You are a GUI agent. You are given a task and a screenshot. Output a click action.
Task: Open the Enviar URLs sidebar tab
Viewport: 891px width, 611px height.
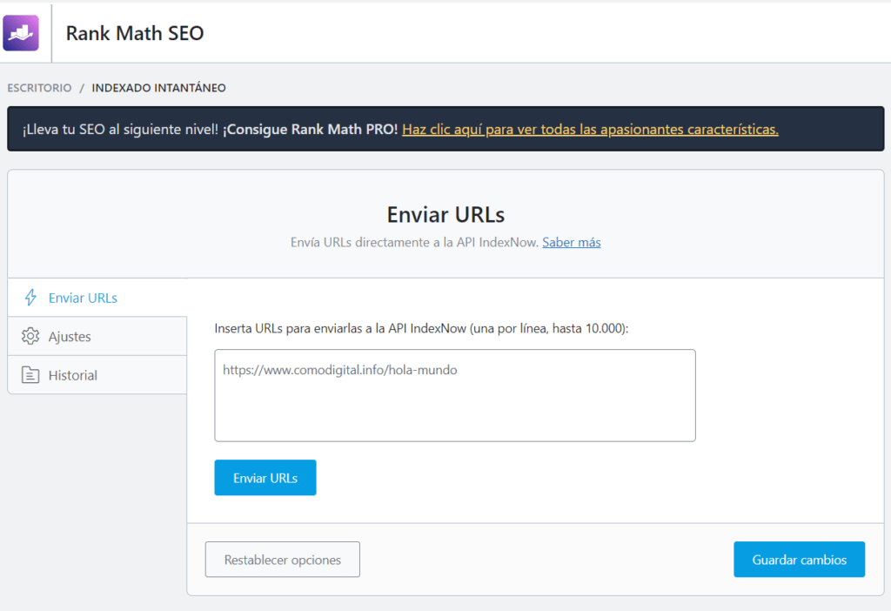point(97,298)
